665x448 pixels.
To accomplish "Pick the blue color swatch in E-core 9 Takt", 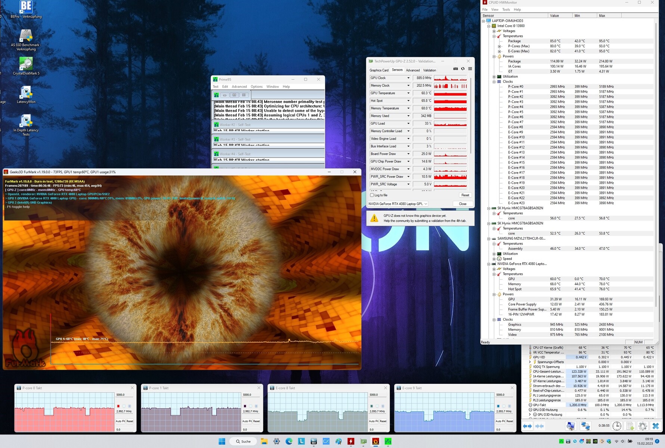I will pyautogui.click(x=498, y=406).
